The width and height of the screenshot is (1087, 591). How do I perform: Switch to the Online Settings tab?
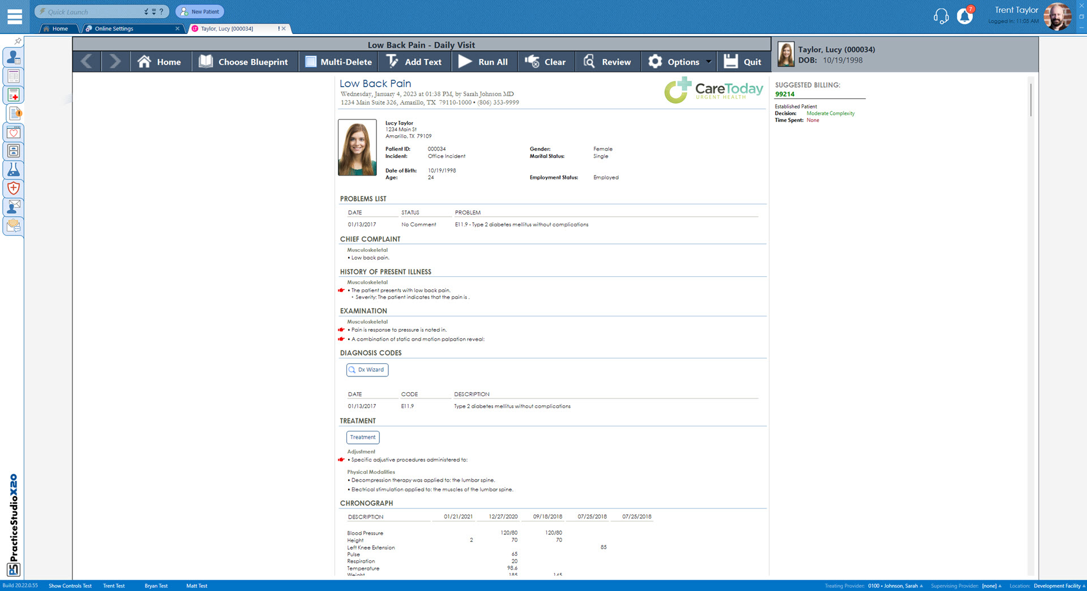click(x=114, y=28)
